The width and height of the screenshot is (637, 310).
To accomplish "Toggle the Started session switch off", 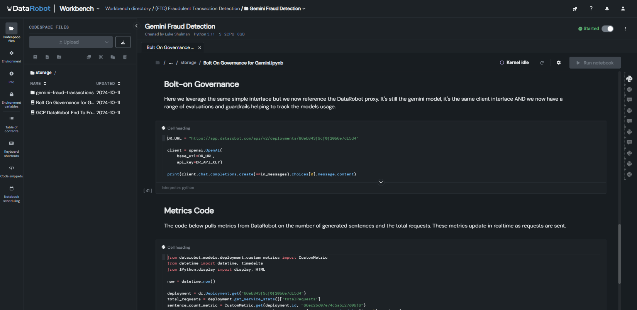I will click(608, 29).
